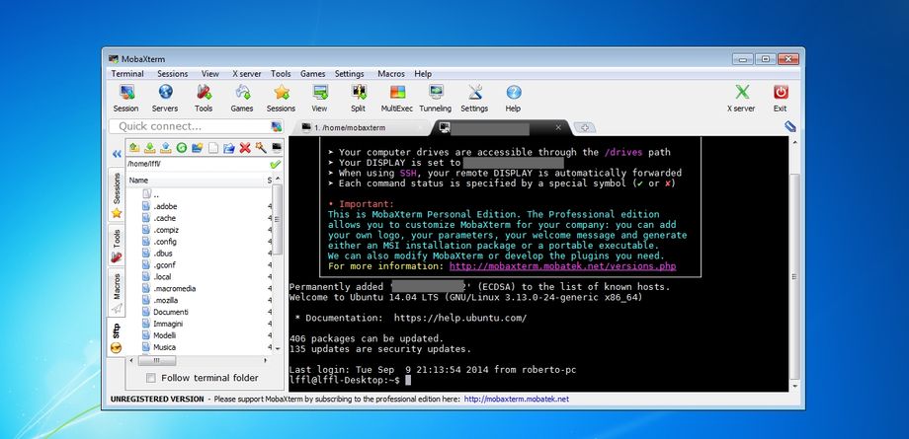Click the Quick connect session icon
The height and width of the screenshot is (439, 909).
pyautogui.click(x=277, y=126)
